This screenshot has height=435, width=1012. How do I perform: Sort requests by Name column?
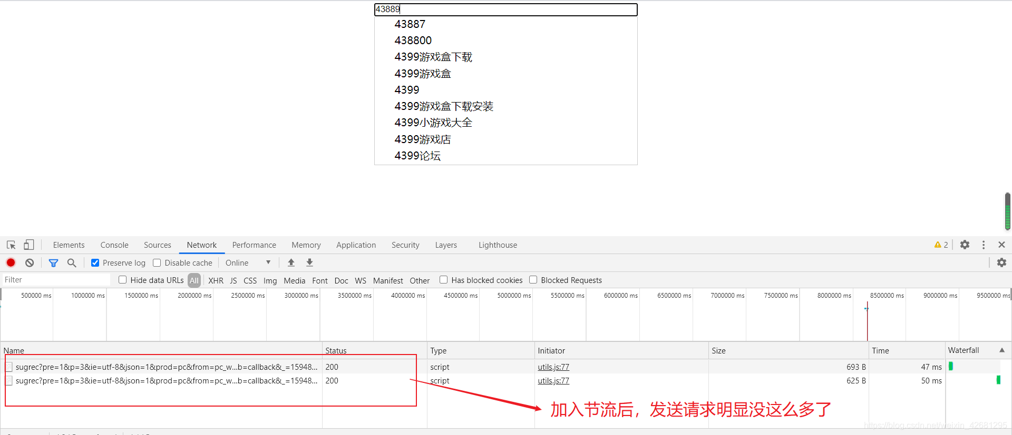pos(161,350)
